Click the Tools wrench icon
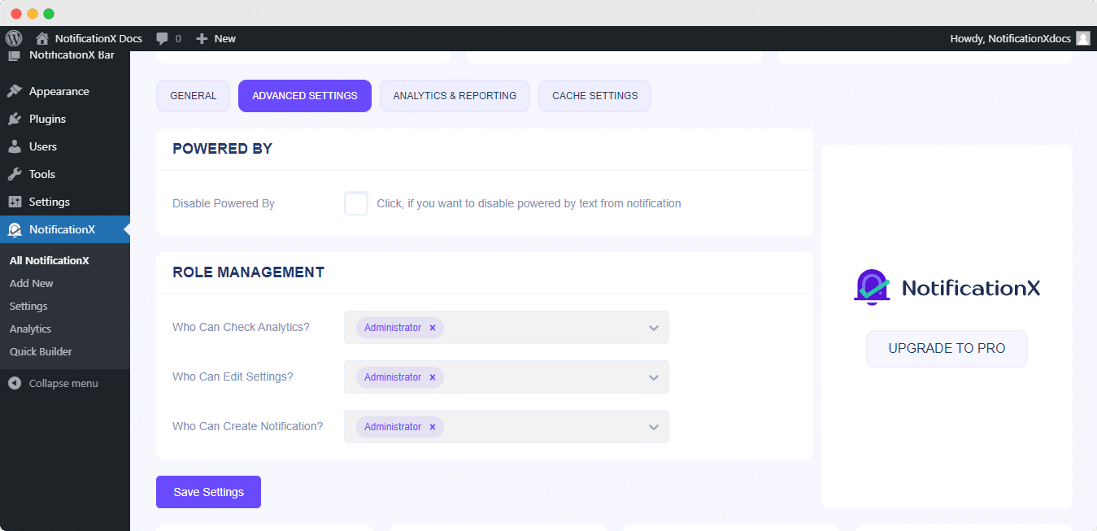 pos(15,174)
